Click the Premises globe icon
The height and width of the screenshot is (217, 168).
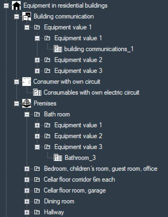pos(27,103)
